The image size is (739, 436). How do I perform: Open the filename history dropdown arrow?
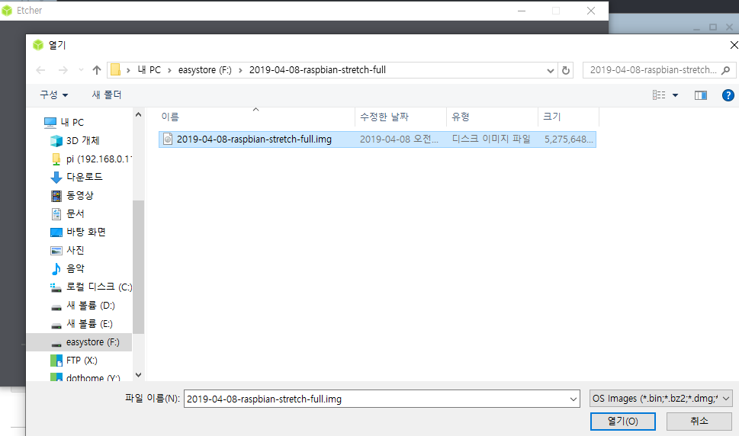(573, 399)
